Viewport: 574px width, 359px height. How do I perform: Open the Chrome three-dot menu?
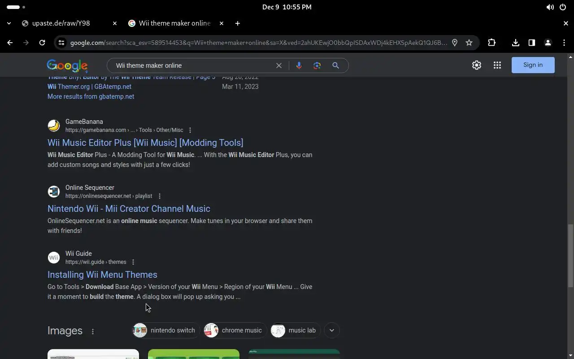tap(564, 43)
